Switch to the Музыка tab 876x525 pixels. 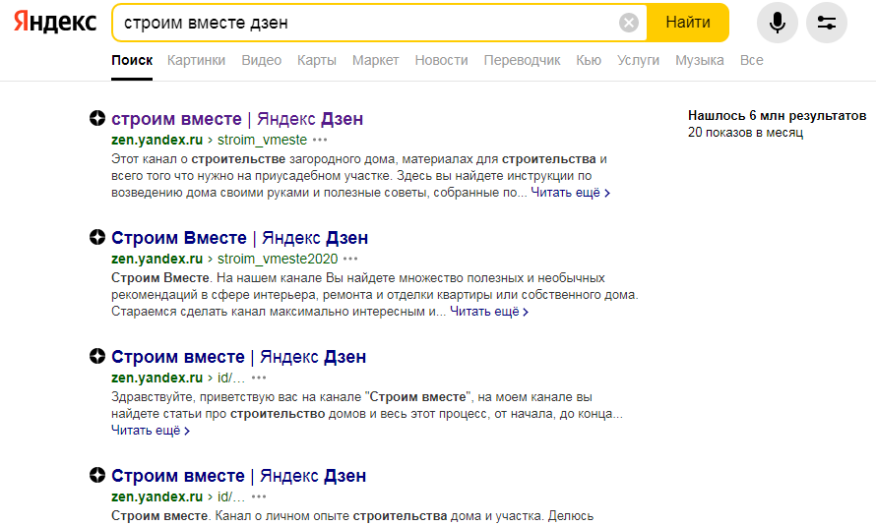[700, 60]
